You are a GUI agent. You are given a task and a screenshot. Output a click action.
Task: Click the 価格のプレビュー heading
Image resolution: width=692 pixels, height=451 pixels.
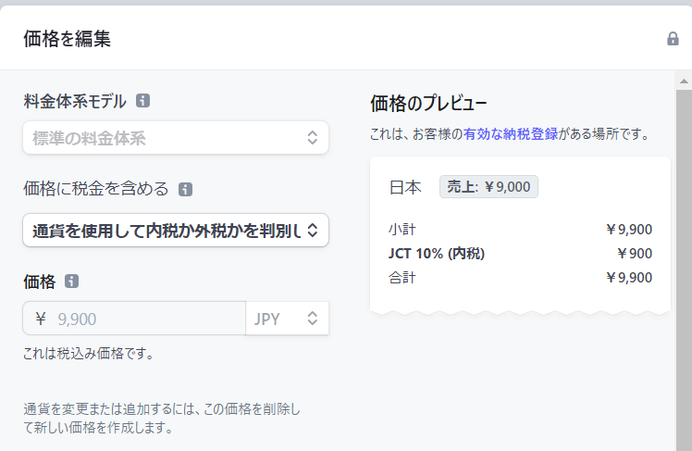428,102
